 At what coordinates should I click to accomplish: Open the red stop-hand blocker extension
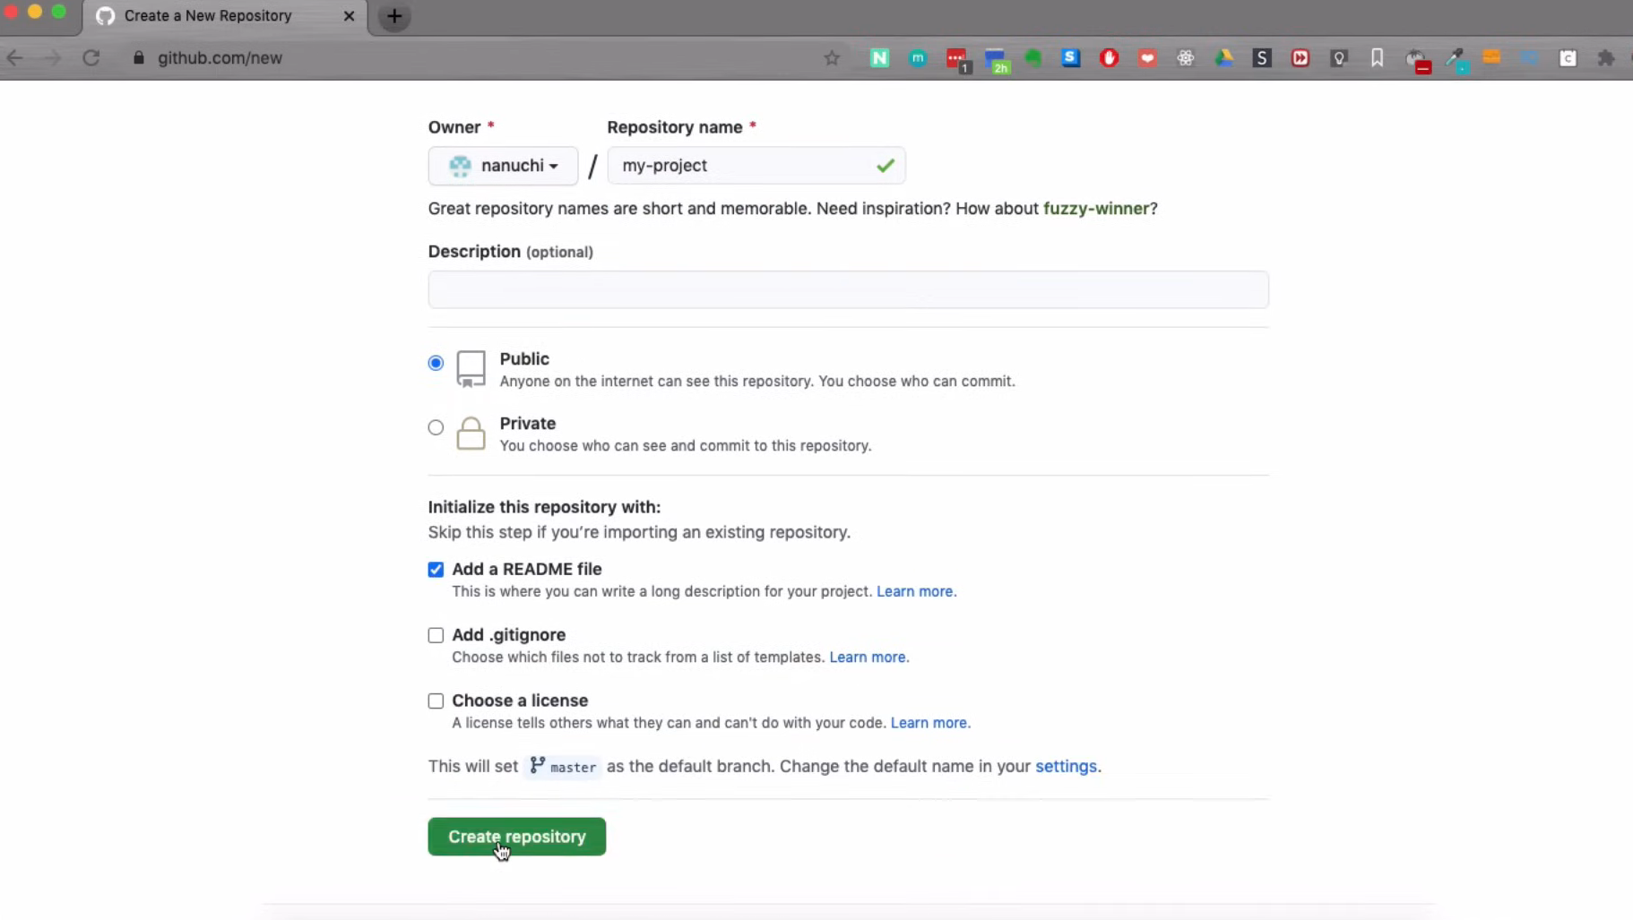pyautogui.click(x=1109, y=58)
